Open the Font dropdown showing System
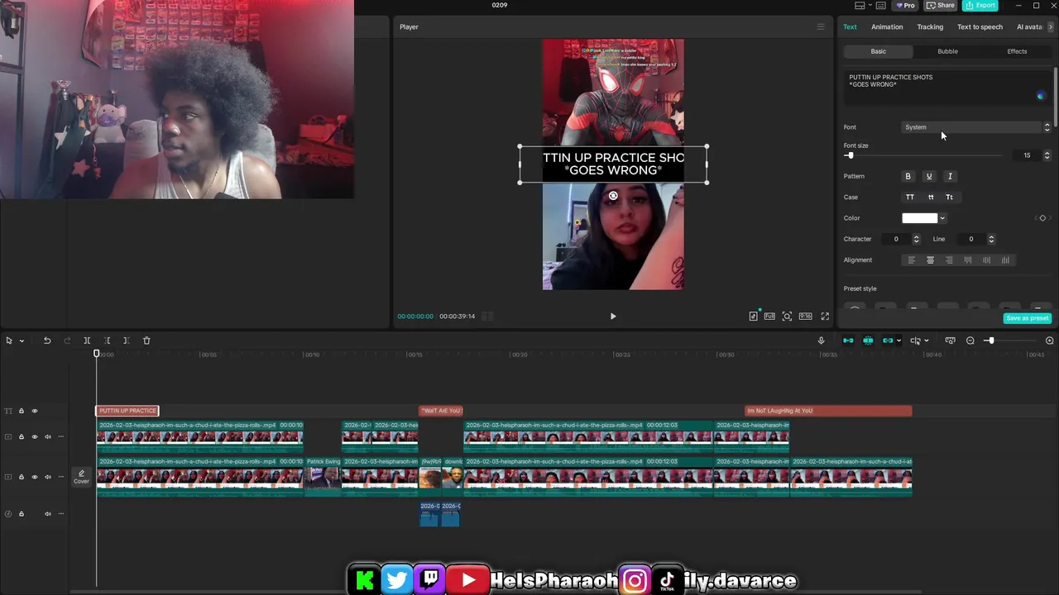The height and width of the screenshot is (595, 1059). 976,127
